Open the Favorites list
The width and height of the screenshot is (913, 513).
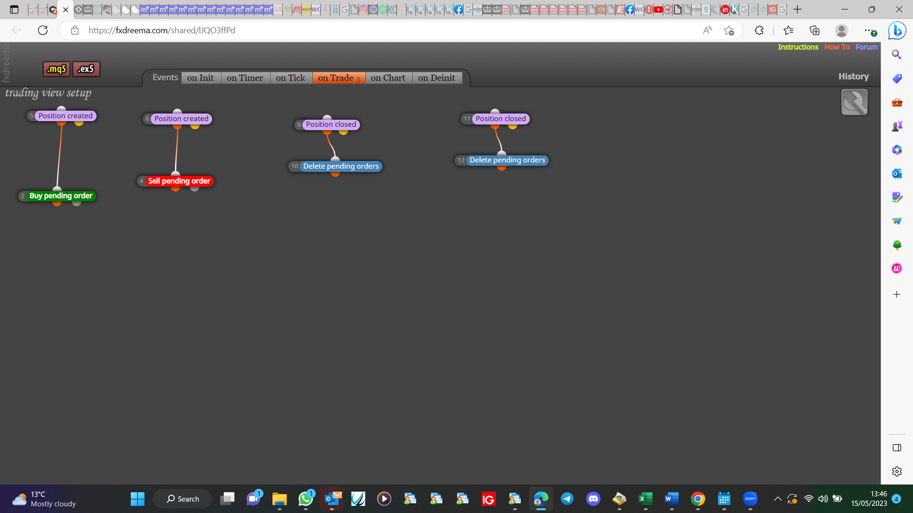[x=788, y=30]
